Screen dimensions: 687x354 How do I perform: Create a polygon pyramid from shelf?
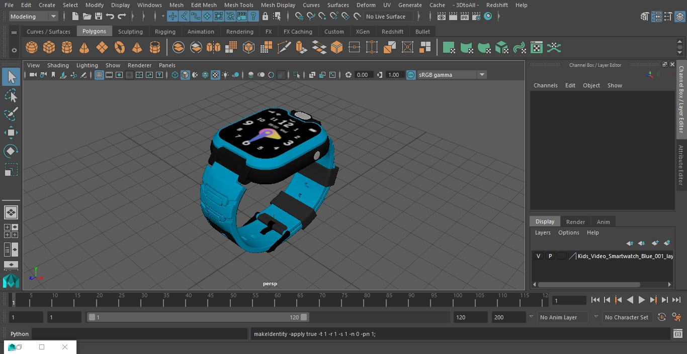(137, 48)
